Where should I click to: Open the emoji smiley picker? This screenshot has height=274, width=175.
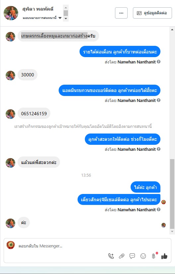(x=143, y=256)
